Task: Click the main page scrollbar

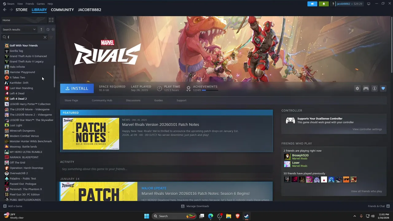Action: (x=391, y=45)
